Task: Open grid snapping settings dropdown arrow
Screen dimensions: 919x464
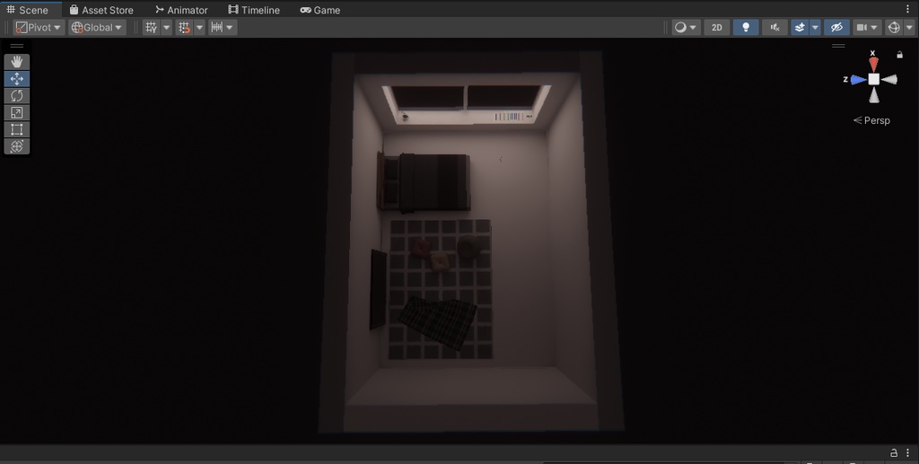Action: [199, 28]
